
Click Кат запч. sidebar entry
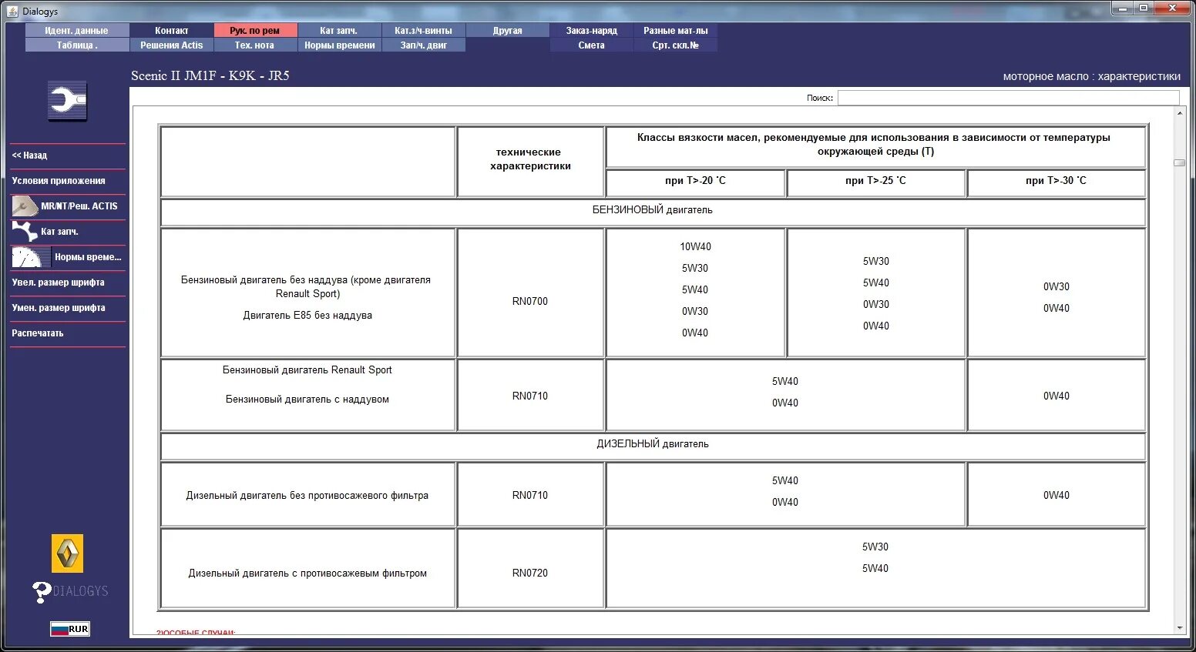tap(68, 232)
